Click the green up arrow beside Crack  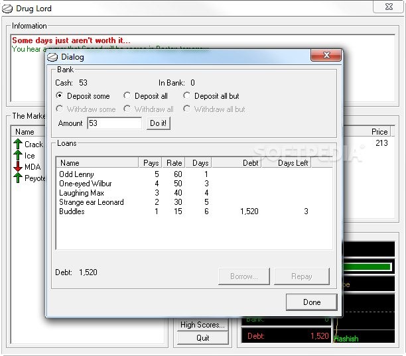coord(18,144)
